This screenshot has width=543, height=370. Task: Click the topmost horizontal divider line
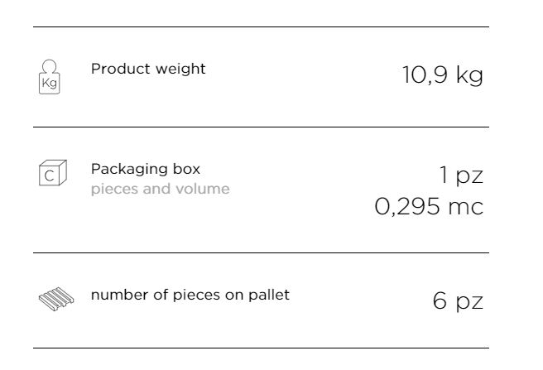click(261, 26)
